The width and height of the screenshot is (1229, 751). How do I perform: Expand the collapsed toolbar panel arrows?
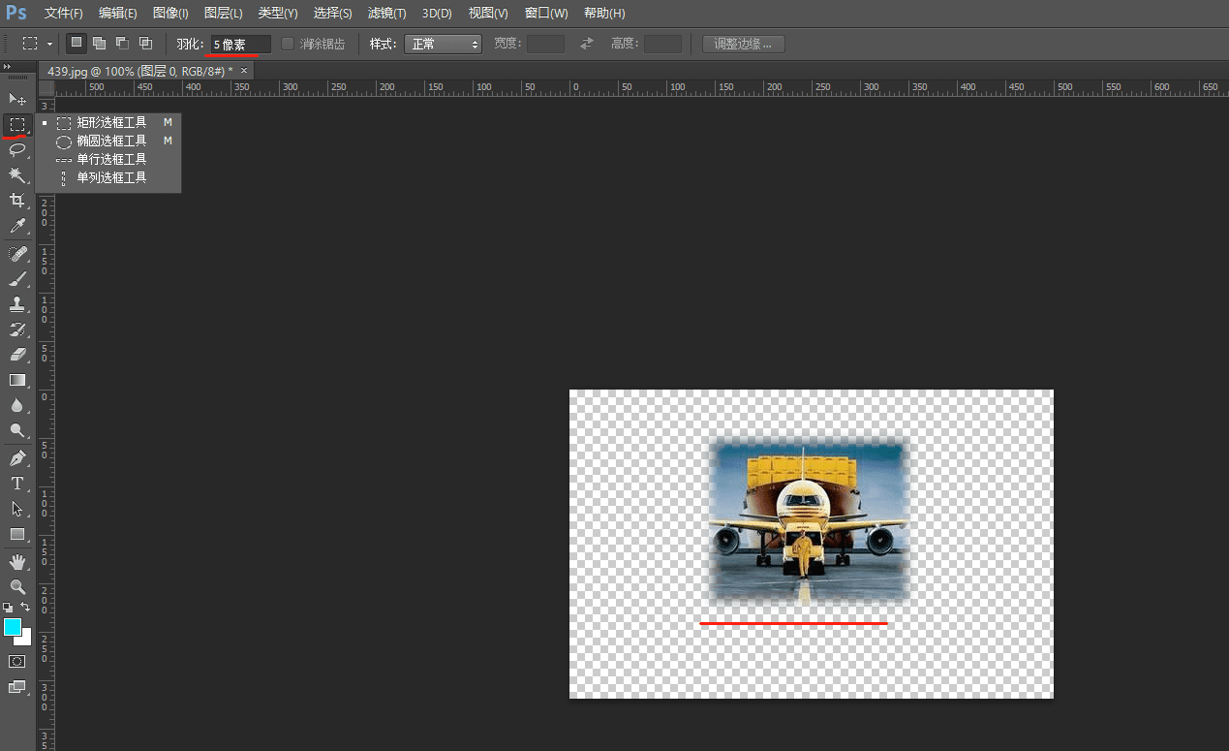9,66
